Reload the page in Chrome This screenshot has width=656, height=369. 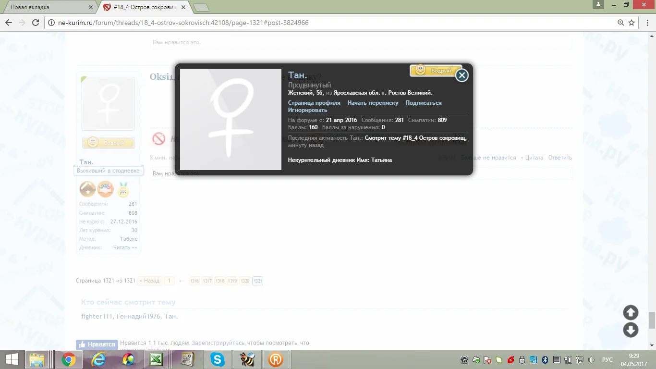(35, 23)
